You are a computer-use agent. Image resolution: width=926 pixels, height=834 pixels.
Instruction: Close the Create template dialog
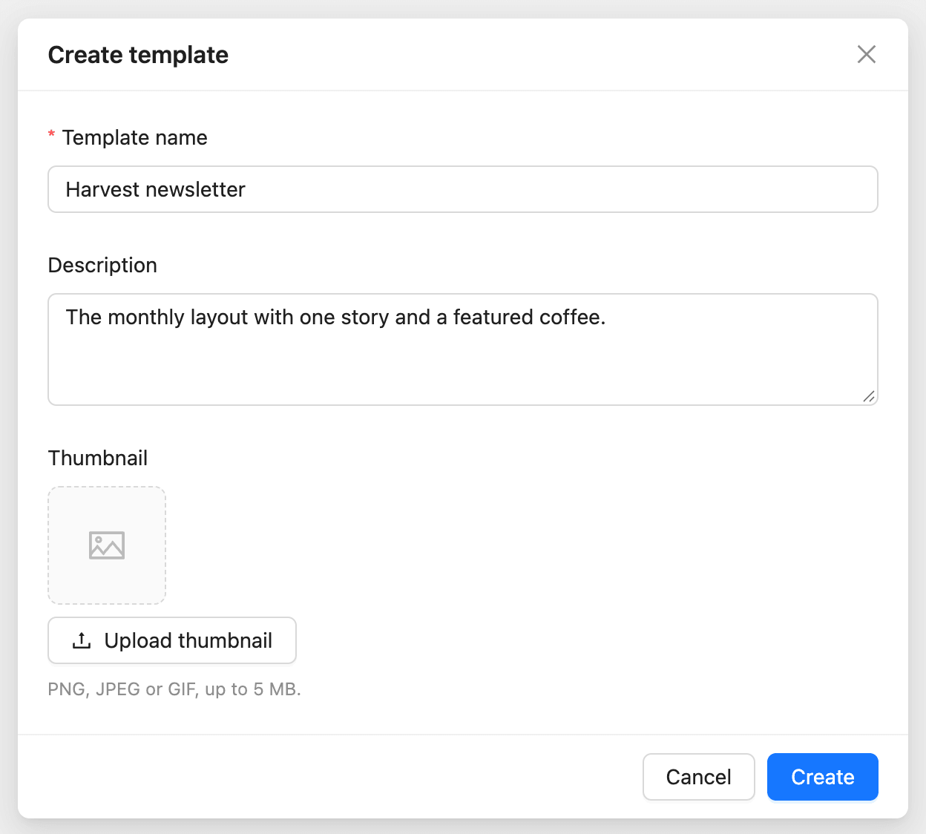(x=867, y=54)
